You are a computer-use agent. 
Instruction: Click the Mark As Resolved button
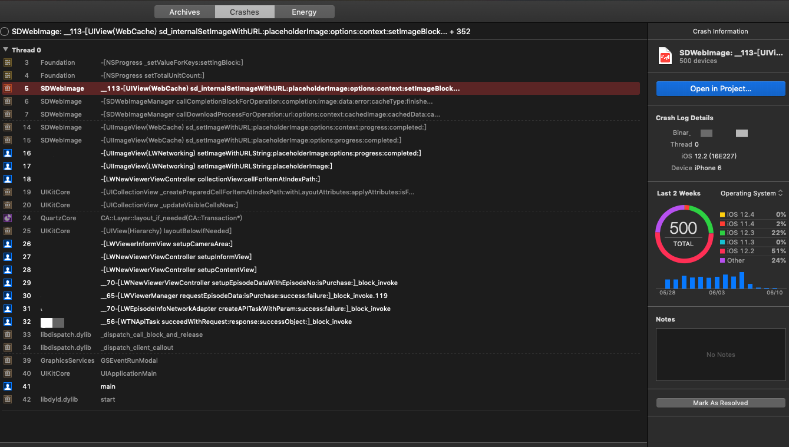720,403
